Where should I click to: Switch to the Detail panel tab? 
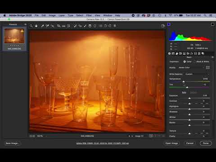coord(177,54)
